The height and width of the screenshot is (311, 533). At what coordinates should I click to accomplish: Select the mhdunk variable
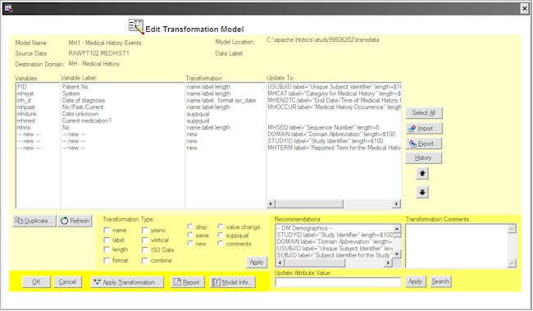click(x=27, y=114)
